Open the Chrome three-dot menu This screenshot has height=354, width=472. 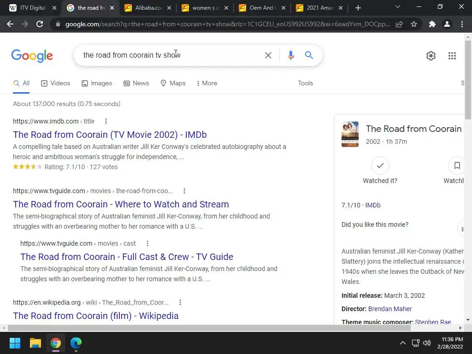(x=462, y=24)
